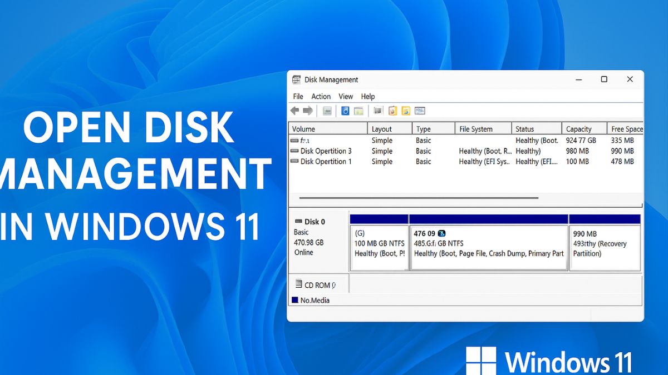Click the clipboard paste toolbar icon

pyautogui.click(x=392, y=111)
